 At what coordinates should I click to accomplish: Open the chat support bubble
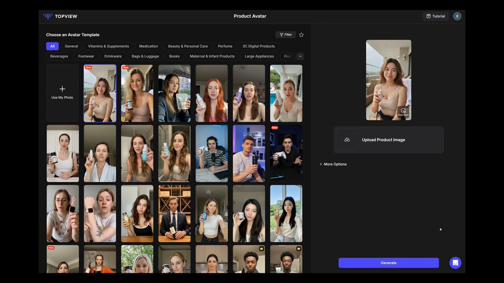[x=455, y=263]
